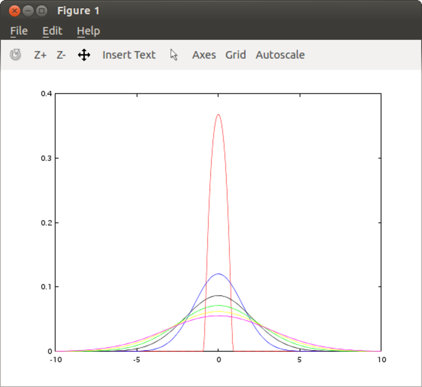The image size is (422, 387).
Task: Close the Figure 1 window
Action: [x=15, y=11]
